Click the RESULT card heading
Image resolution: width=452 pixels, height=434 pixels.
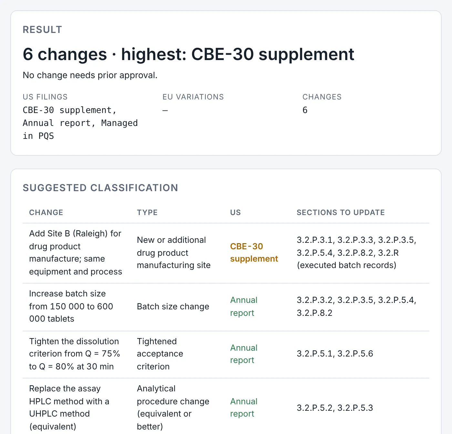point(42,30)
